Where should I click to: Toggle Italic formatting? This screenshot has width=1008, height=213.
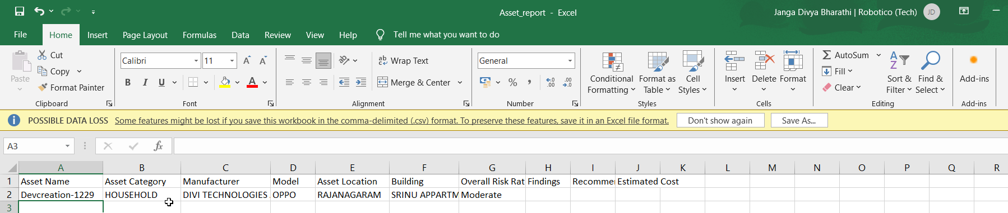[145, 82]
